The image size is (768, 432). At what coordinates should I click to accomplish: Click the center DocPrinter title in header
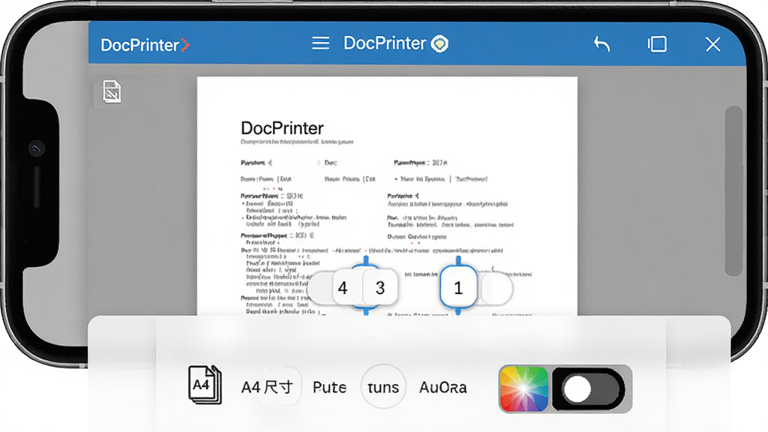click(385, 43)
